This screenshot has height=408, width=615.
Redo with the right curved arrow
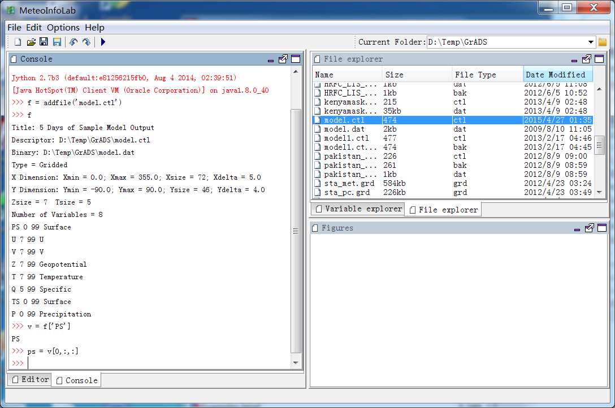(86, 42)
